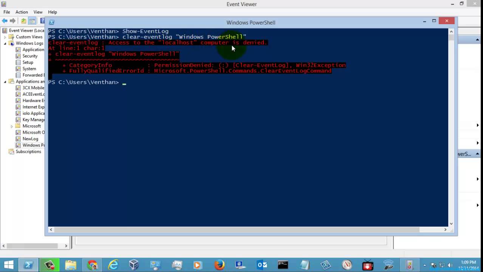Select the Custom Views tree item
The width and height of the screenshot is (483, 272).
pos(26,37)
